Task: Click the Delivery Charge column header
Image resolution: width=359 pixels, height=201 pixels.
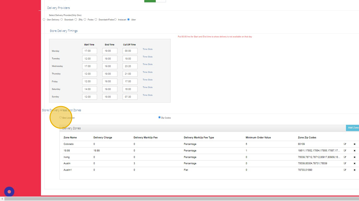Action: 103,138
